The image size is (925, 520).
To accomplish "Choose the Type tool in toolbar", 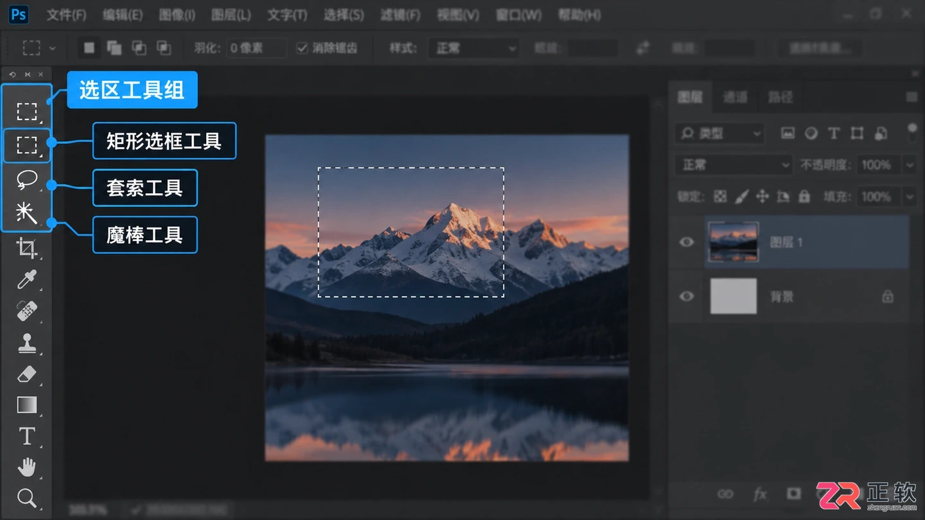I will 26,436.
